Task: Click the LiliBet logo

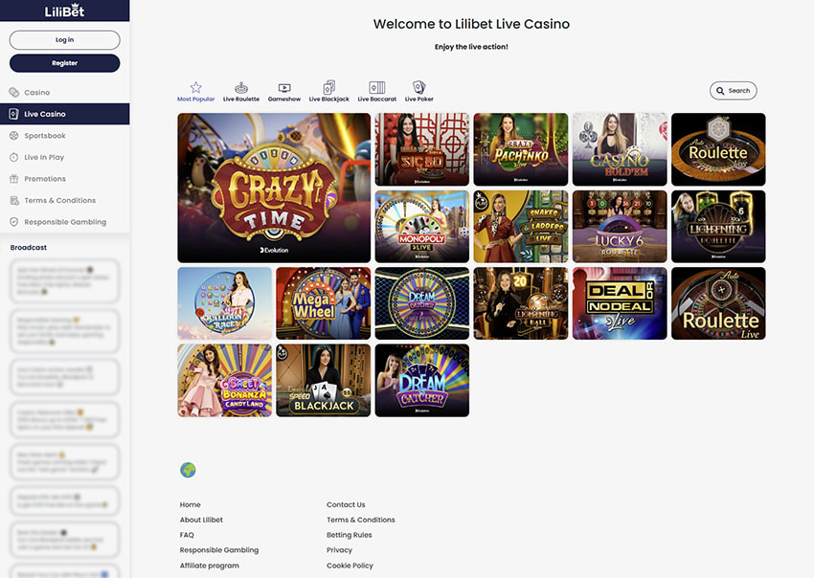Action: click(64, 11)
